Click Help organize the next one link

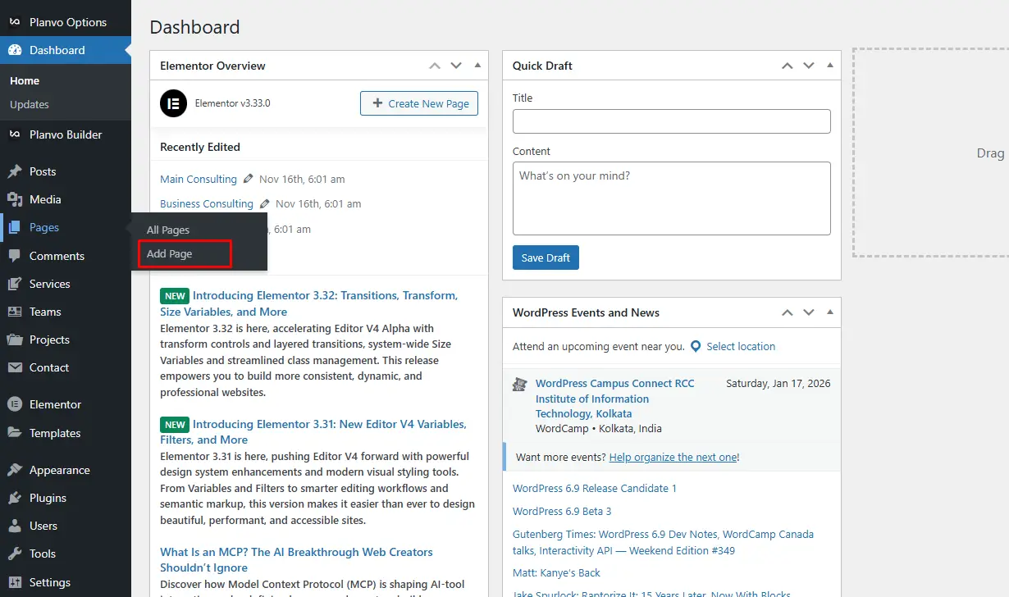tap(673, 457)
